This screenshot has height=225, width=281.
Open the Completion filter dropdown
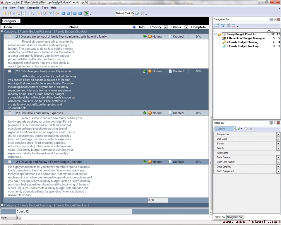tap(278, 134)
